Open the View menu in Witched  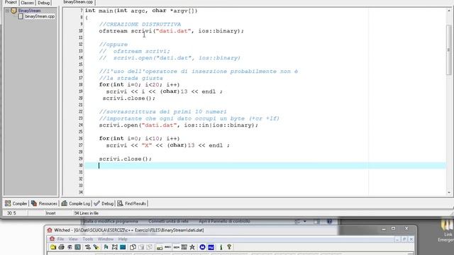73,239
